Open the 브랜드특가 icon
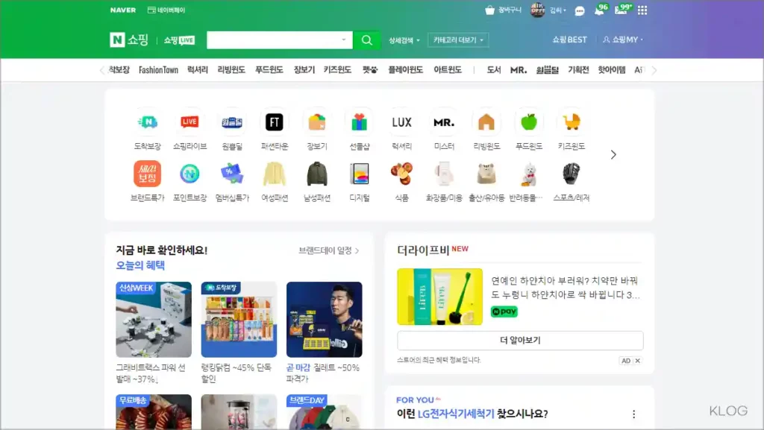The height and width of the screenshot is (430, 764). tap(147, 174)
